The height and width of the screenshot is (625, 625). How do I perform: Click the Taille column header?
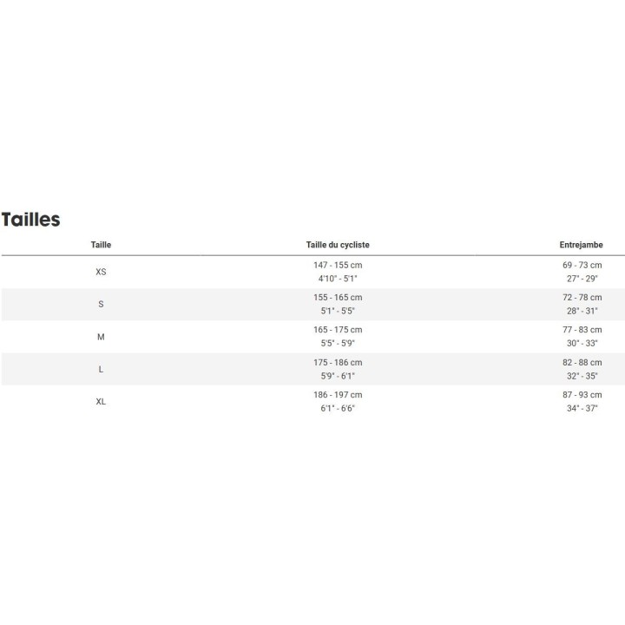click(x=101, y=246)
